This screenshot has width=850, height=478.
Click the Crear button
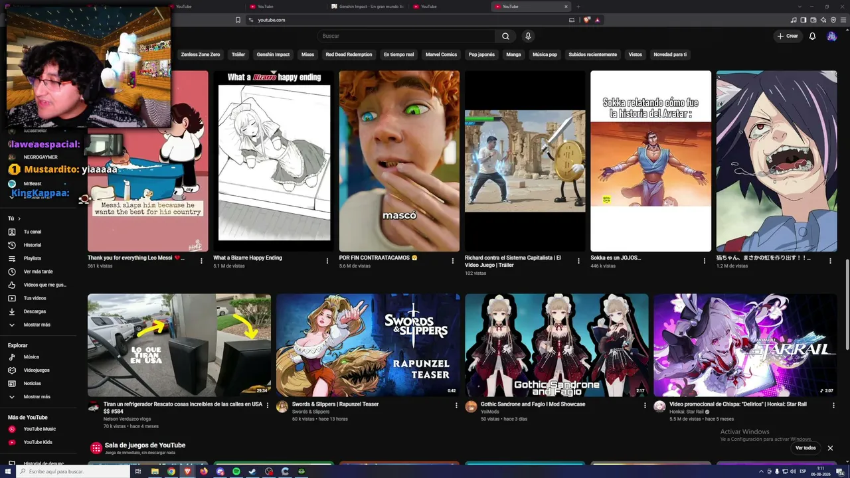coord(788,36)
